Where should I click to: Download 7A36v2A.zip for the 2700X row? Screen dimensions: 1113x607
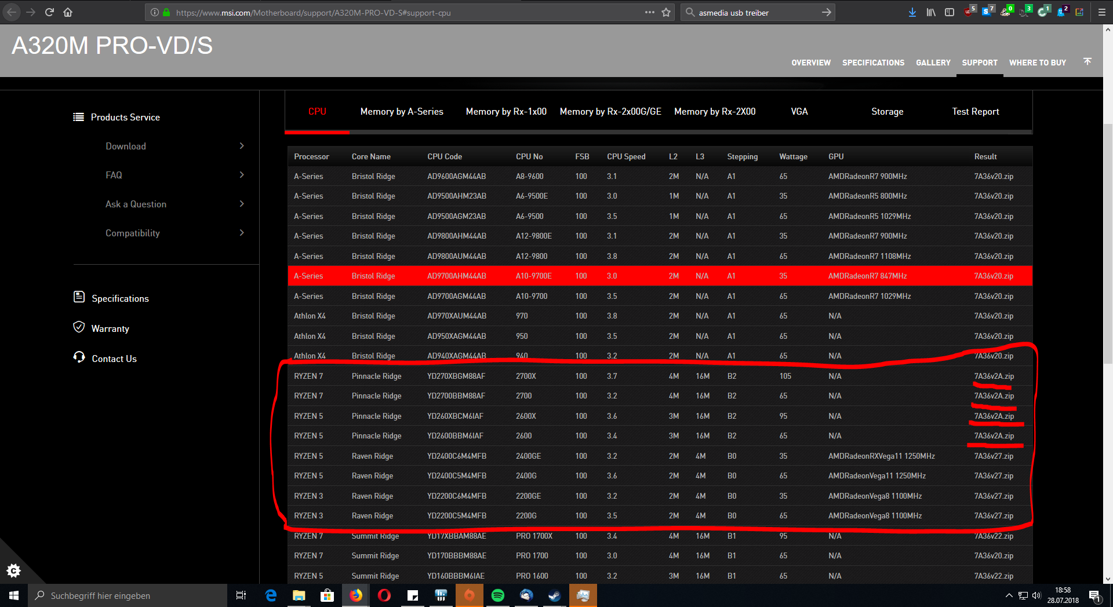(x=994, y=376)
